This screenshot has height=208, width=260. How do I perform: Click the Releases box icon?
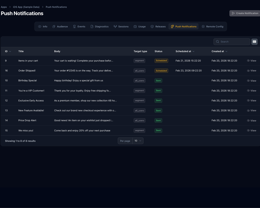152,27
